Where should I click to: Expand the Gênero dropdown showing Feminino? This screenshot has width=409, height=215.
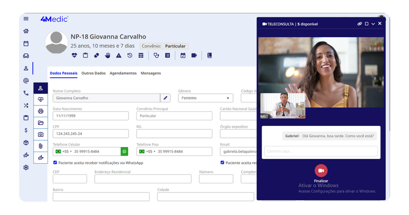205,98
